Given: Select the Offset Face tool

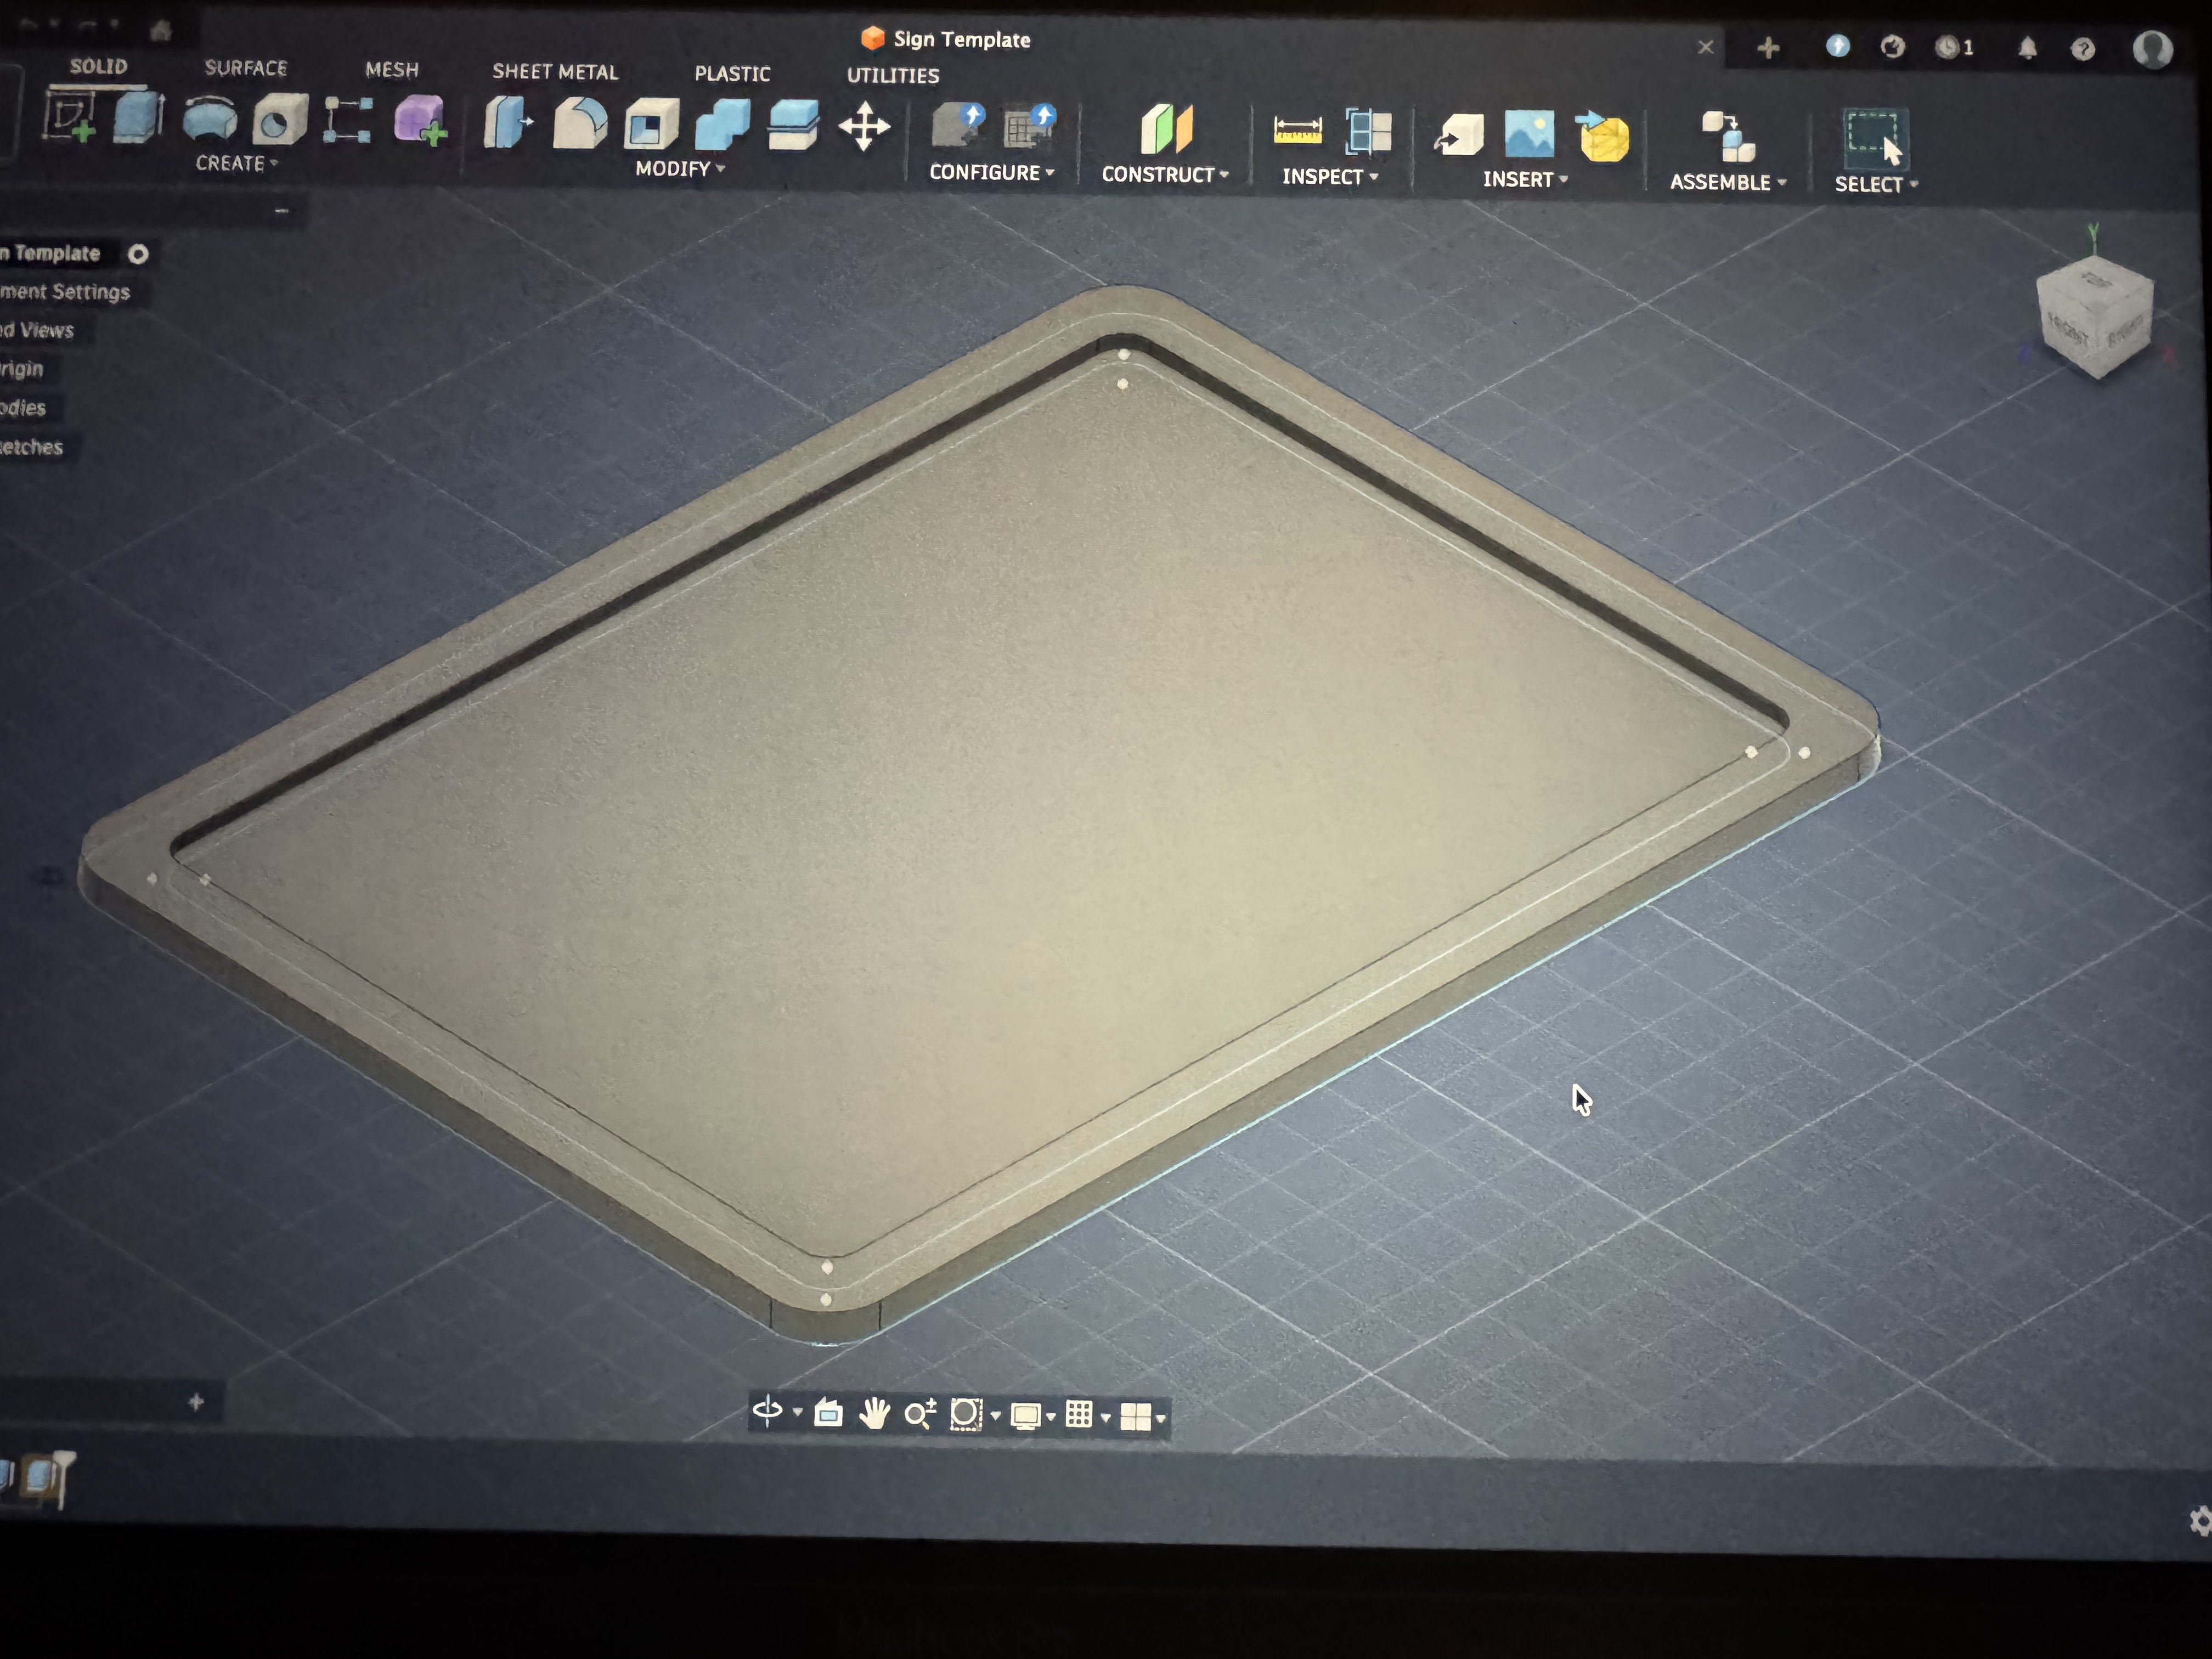Looking at the screenshot, I should pos(793,126).
